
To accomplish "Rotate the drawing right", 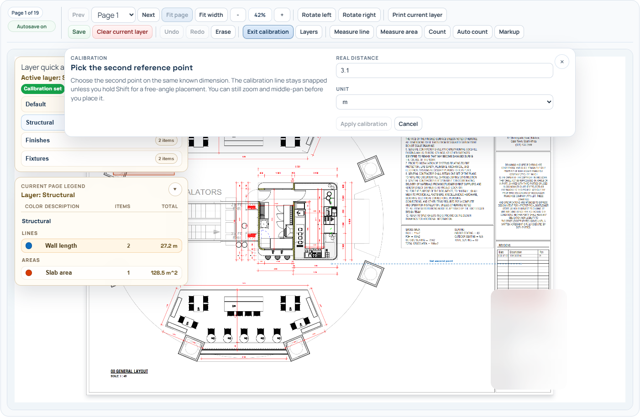I will [x=359, y=15].
